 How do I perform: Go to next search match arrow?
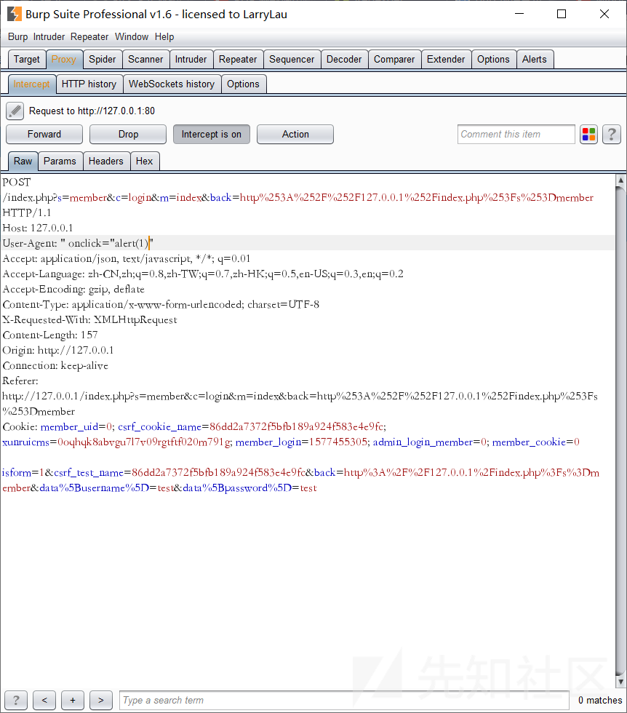101,700
